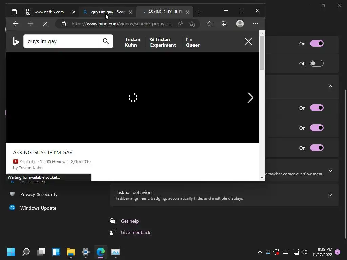Go back in Edge browser

point(16,24)
